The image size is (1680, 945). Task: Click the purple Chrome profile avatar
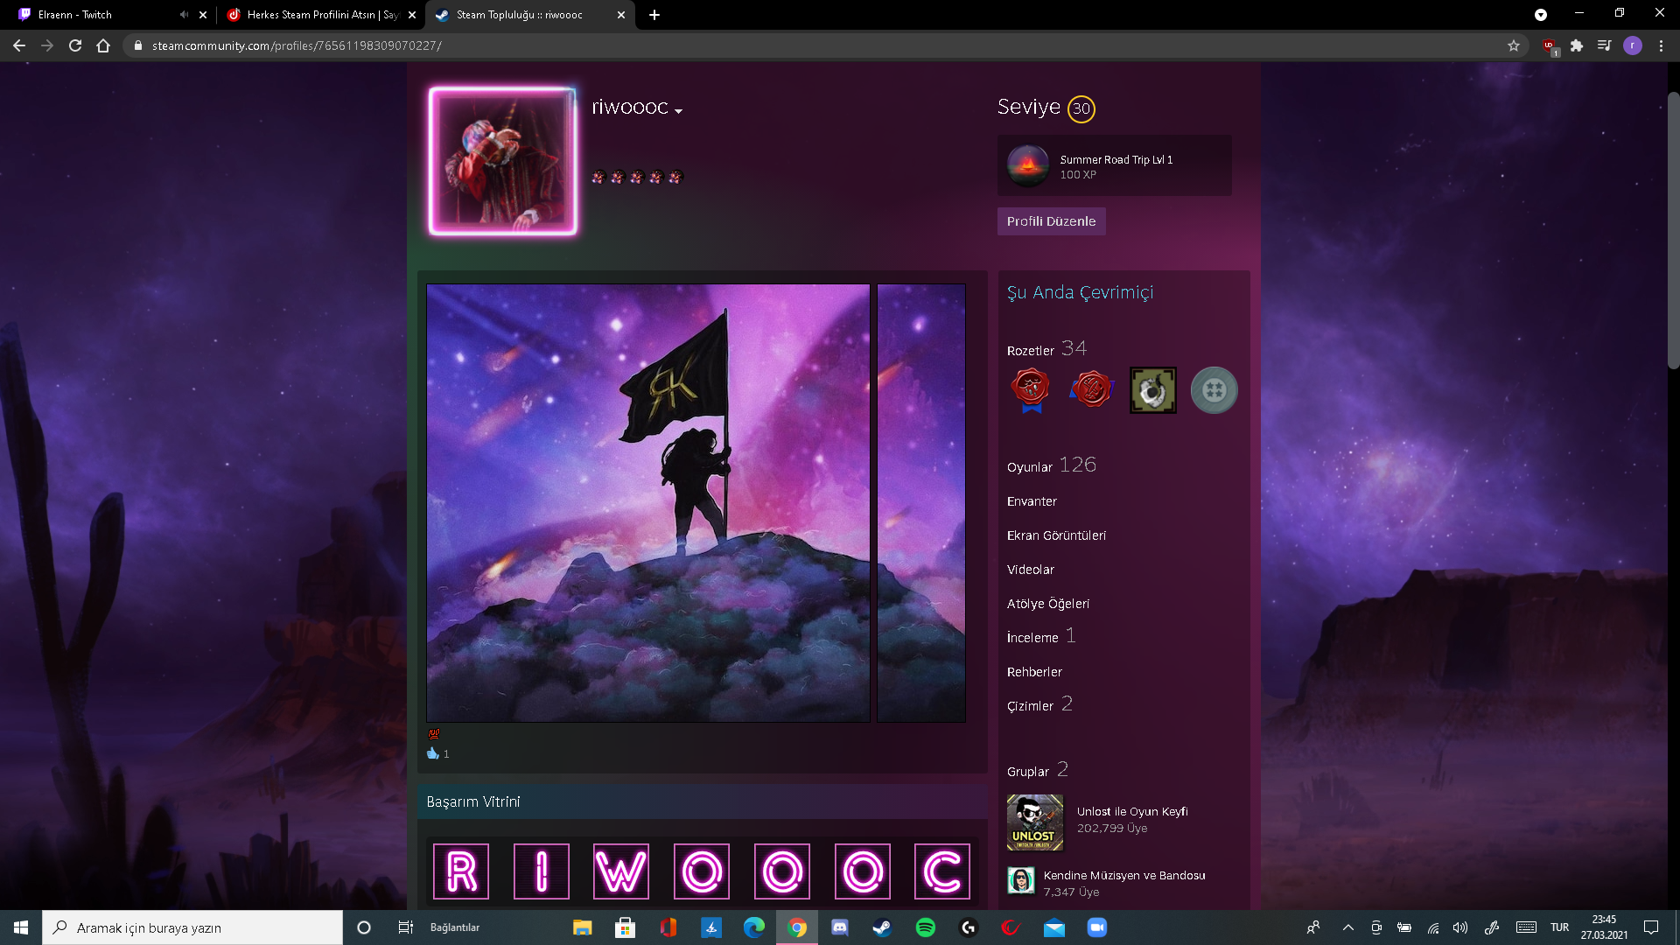tap(1633, 45)
